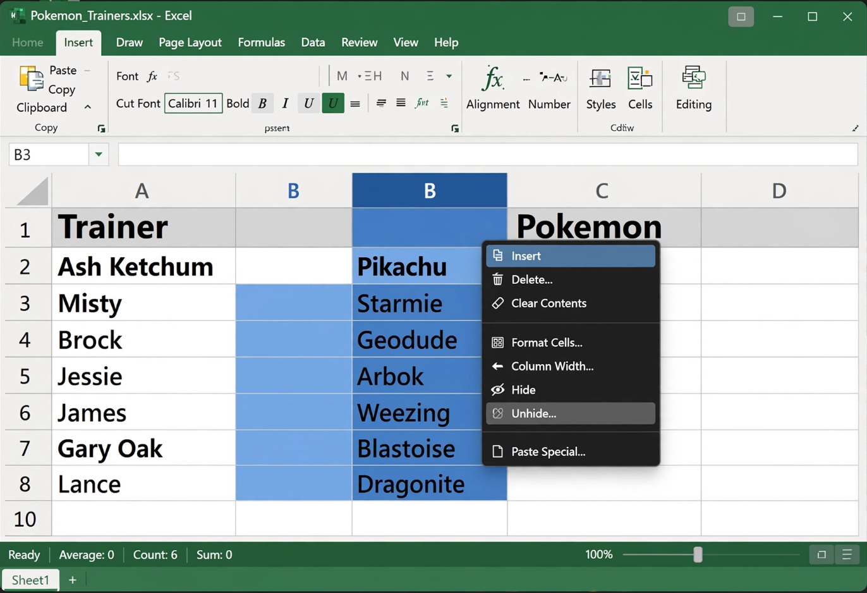Image resolution: width=867 pixels, height=593 pixels.
Task: Click the three-lines icon after green underline
Action: pos(355,104)
